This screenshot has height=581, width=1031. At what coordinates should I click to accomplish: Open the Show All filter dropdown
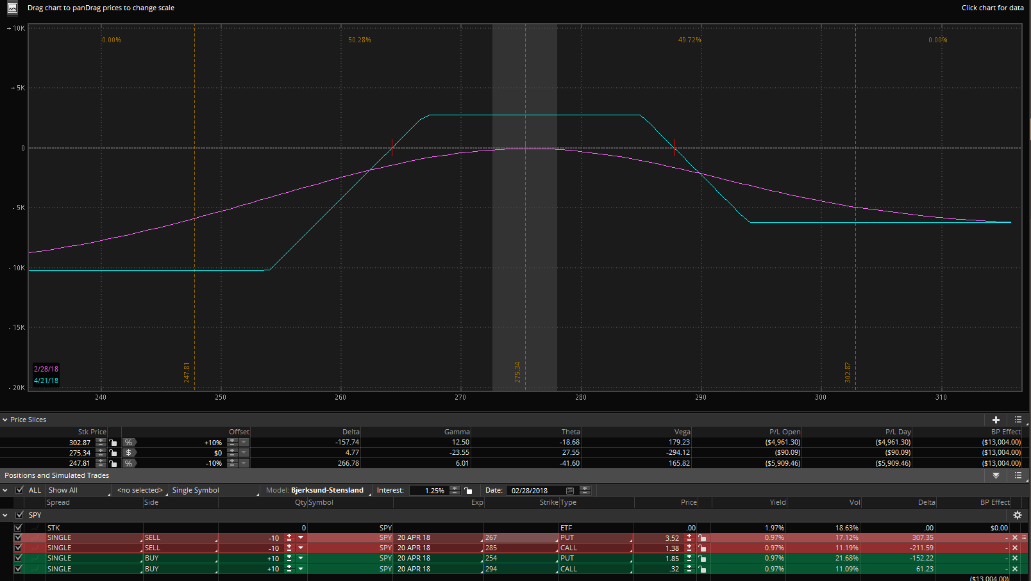point(77,491)
